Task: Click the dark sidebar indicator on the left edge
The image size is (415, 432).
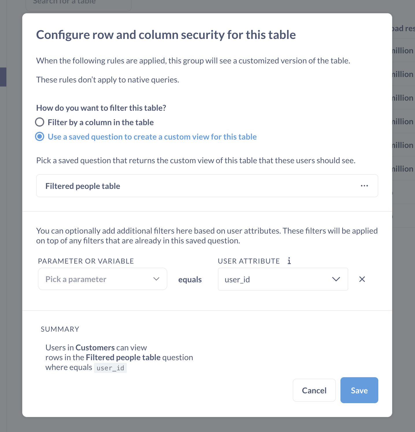Action: coord(3,77)
